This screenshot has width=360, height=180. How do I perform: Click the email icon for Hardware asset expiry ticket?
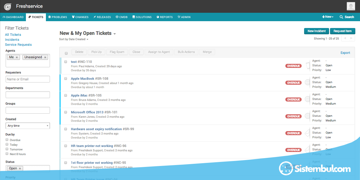[x=308, y=133]
